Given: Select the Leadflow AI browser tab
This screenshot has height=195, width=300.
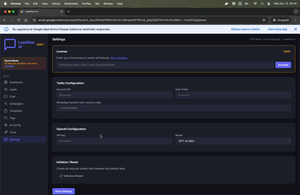Looking at the screenshot, I should pyautogui.click(x=41, y=11).
